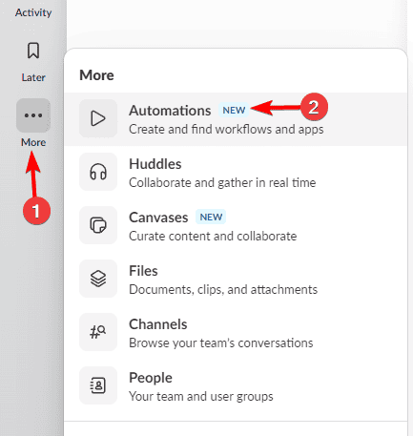Open the People entry title
This screenshot has width=413, height=436.
(151, 378)
